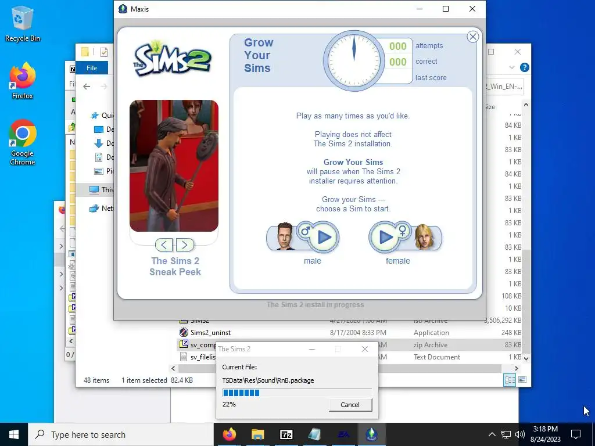
Task: Go back in File Explorer
Action: [87, 87]
